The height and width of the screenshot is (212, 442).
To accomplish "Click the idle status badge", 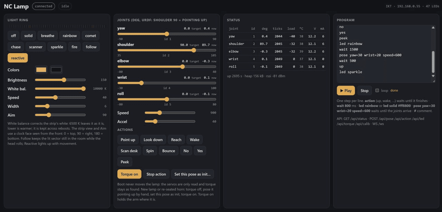I will (65, 6).
